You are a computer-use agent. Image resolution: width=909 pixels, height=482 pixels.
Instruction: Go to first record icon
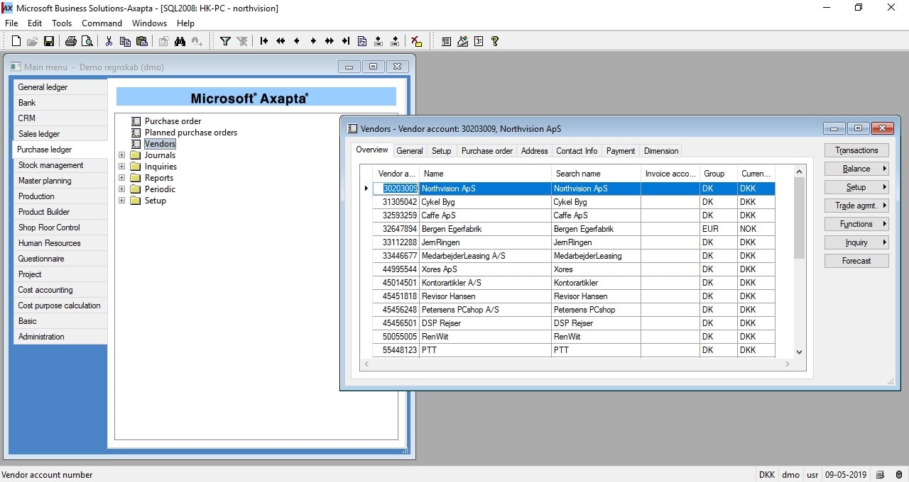264,41
